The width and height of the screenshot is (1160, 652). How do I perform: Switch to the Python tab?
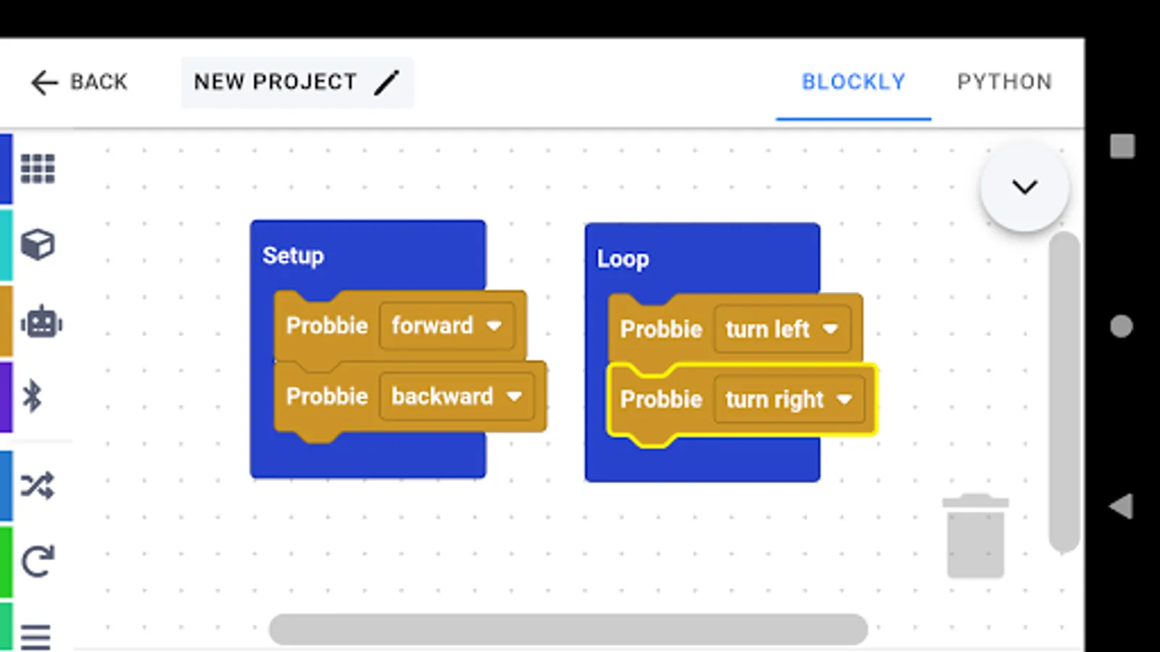(1005, 82)
